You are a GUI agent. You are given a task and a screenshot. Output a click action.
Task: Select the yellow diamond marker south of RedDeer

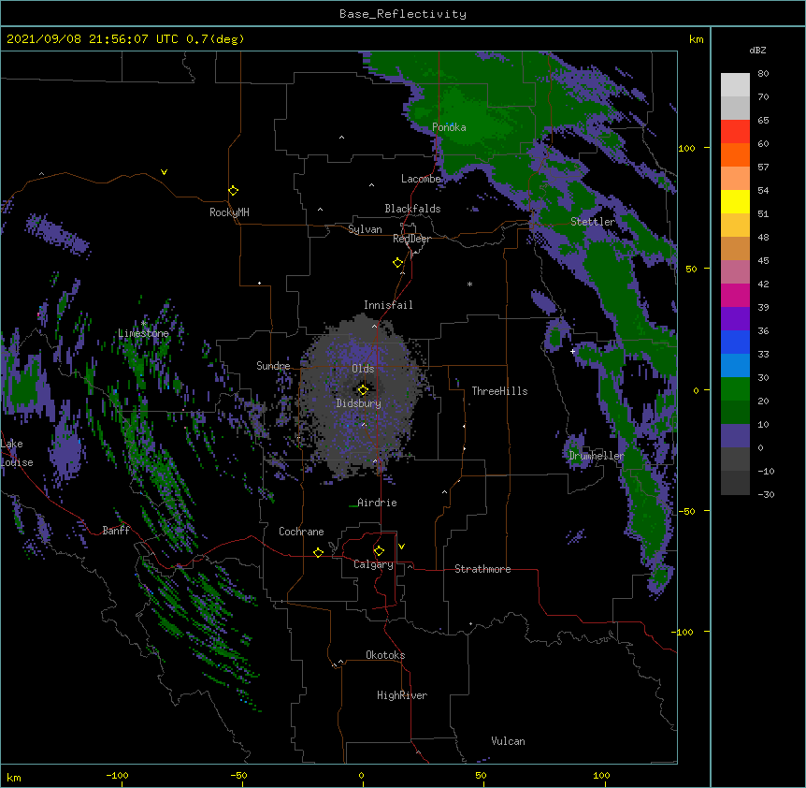[x=398, y=263]
